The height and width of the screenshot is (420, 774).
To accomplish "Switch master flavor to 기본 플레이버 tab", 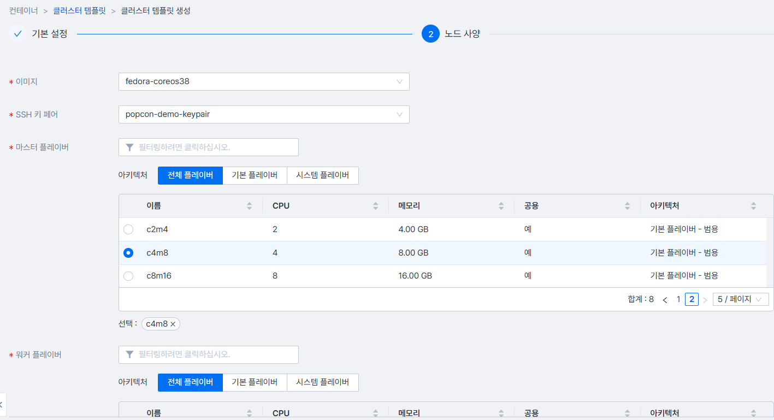I will click(255, 175).
